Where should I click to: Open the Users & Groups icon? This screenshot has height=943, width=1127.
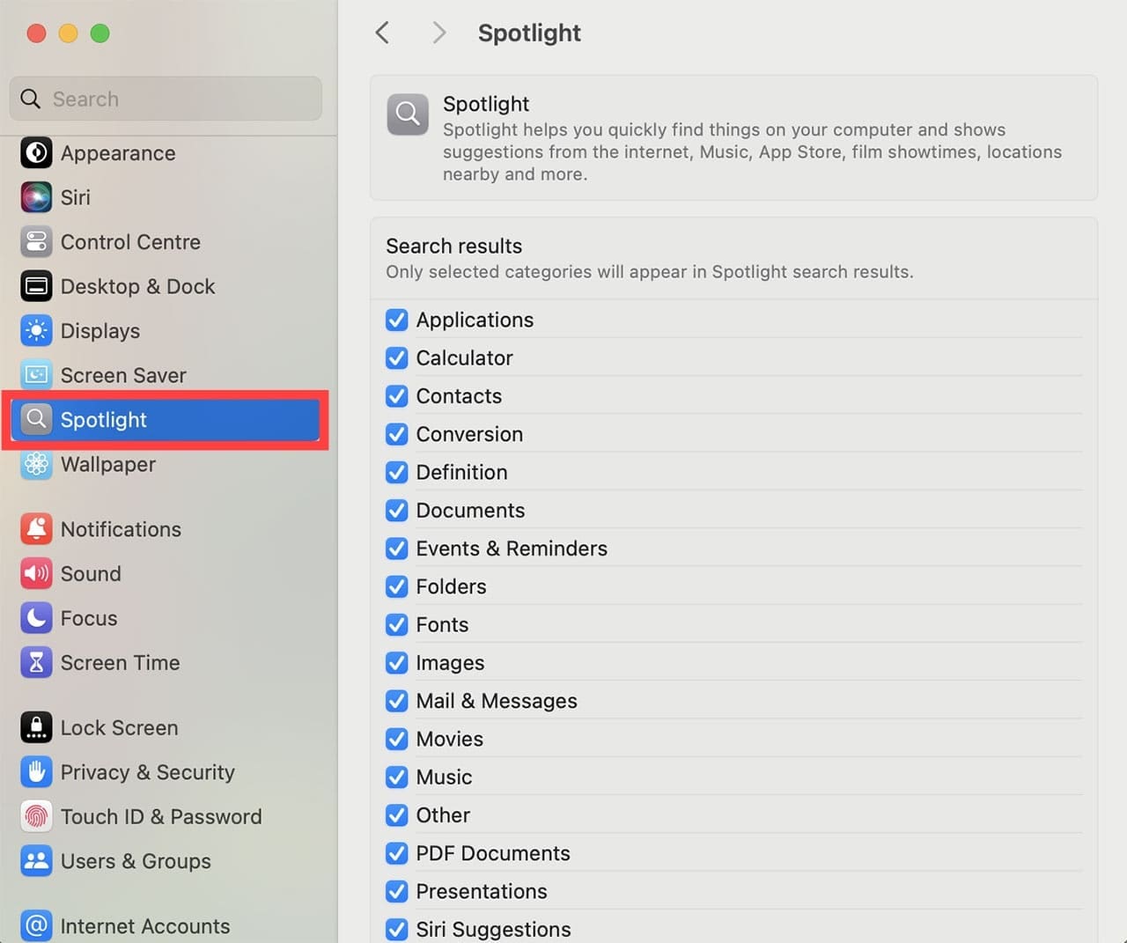tap(36, 861)
